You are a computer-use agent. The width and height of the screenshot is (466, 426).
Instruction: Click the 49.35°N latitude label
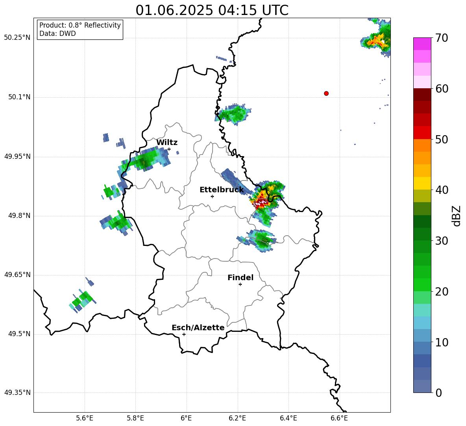(x=17, y=393)
